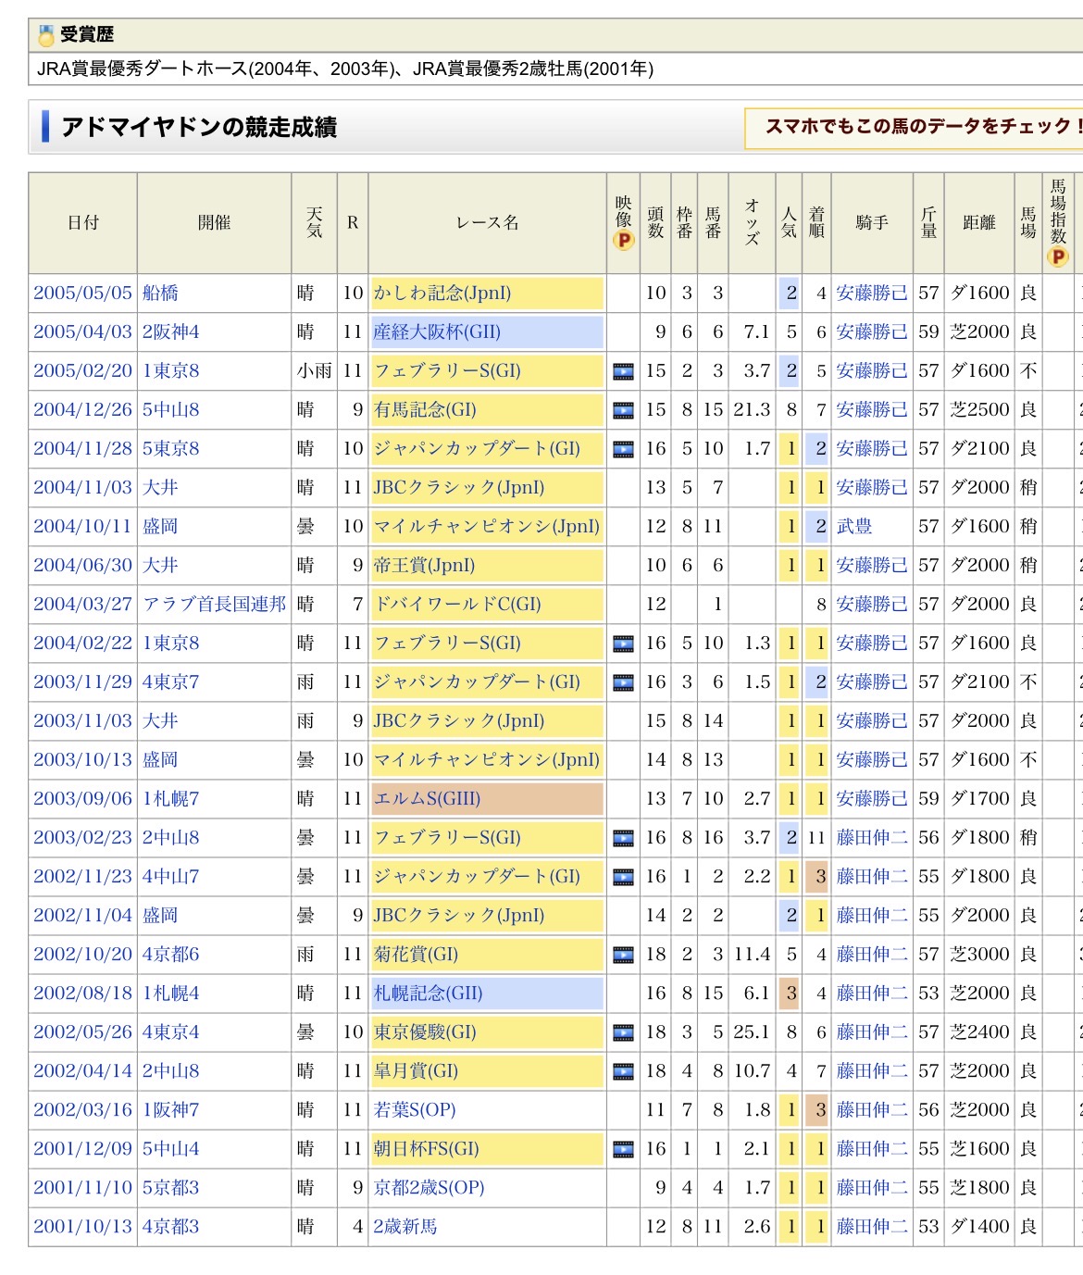Play video for 2005 フェブラリーS race
The width and height of the screenshot is (1083, 1275).
click(x=623, y=371)
